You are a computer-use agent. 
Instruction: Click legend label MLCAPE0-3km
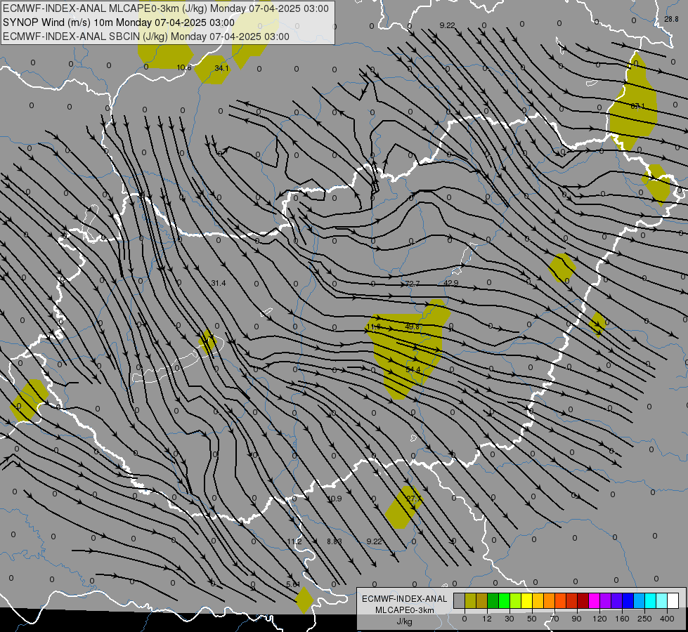(x=405, y=610)
